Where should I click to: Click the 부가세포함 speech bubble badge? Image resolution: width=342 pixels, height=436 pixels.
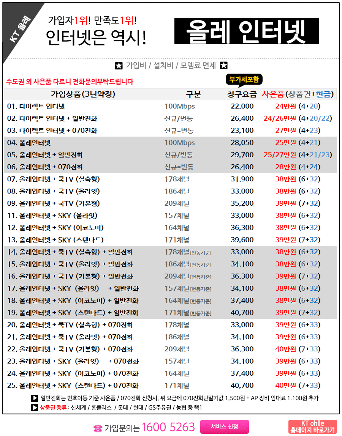point(244,80)
